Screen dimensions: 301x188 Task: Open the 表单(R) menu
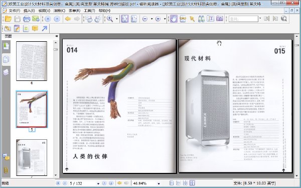pos(74,11)
